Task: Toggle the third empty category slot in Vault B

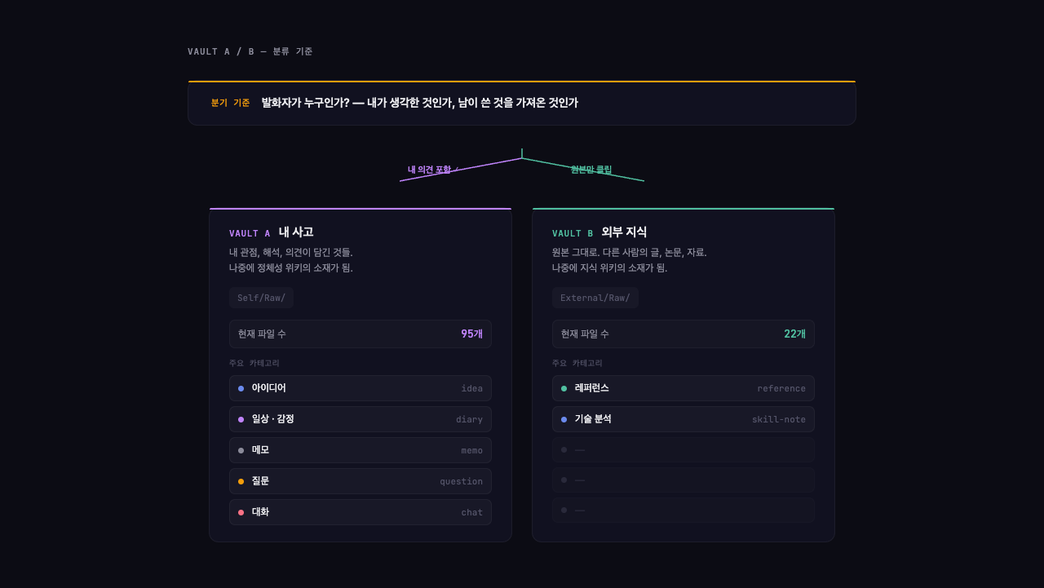Action: pos(683,511)
